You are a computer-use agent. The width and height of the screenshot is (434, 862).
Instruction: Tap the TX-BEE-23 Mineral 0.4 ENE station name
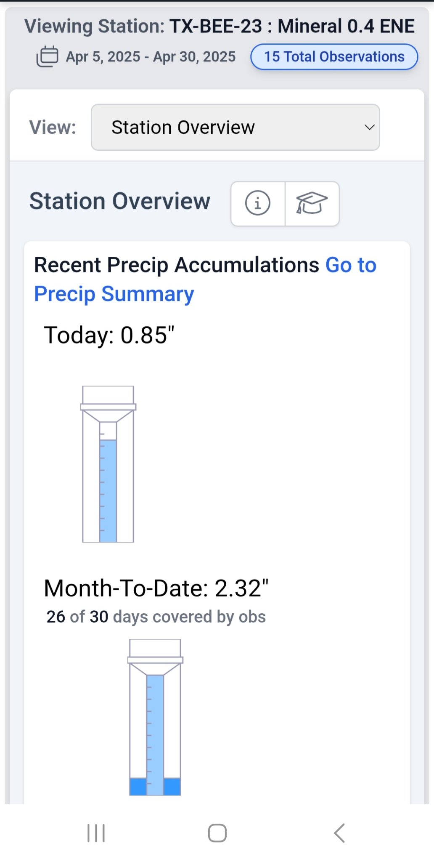292,26
